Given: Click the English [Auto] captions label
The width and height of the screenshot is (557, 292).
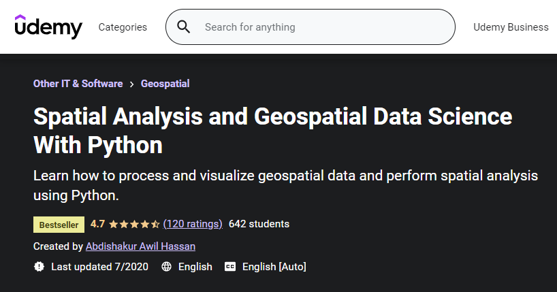Looking at the screenshot, I should click(274, 266).
